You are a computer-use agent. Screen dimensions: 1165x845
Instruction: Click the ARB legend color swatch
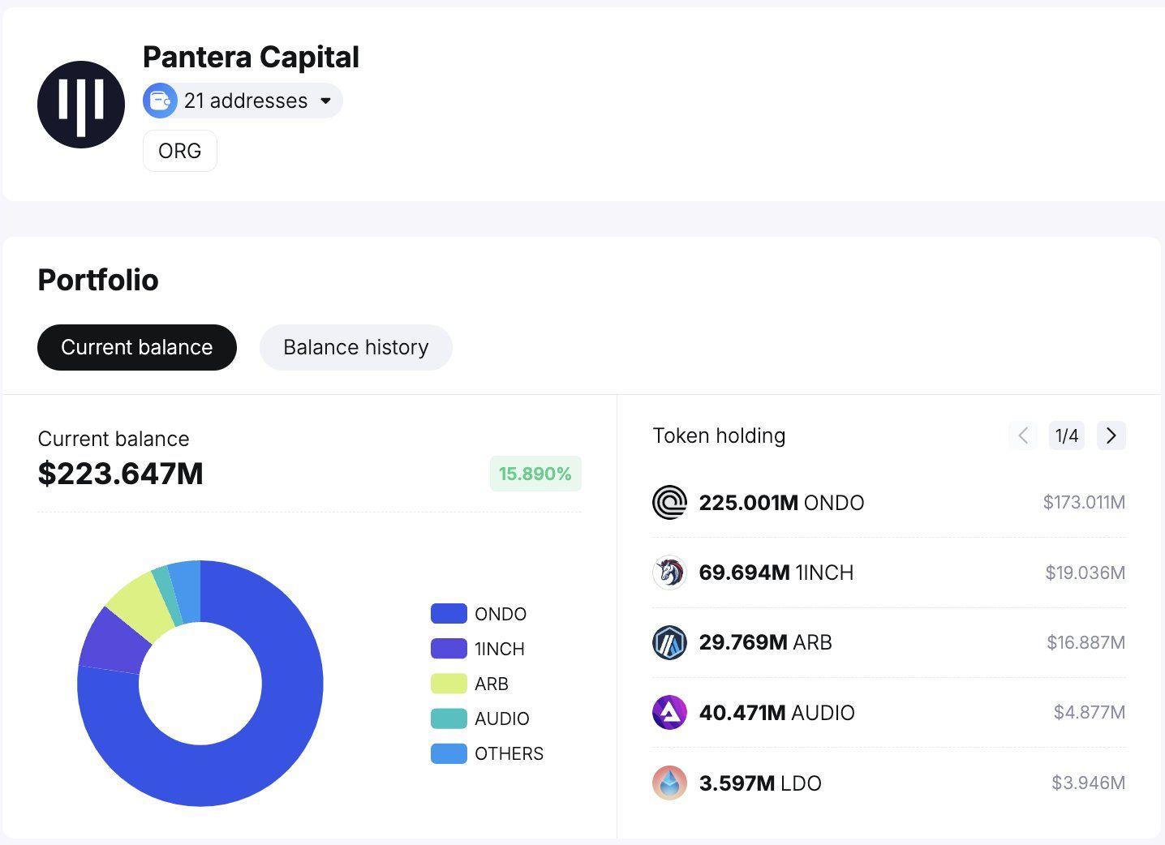click(449, 684)
